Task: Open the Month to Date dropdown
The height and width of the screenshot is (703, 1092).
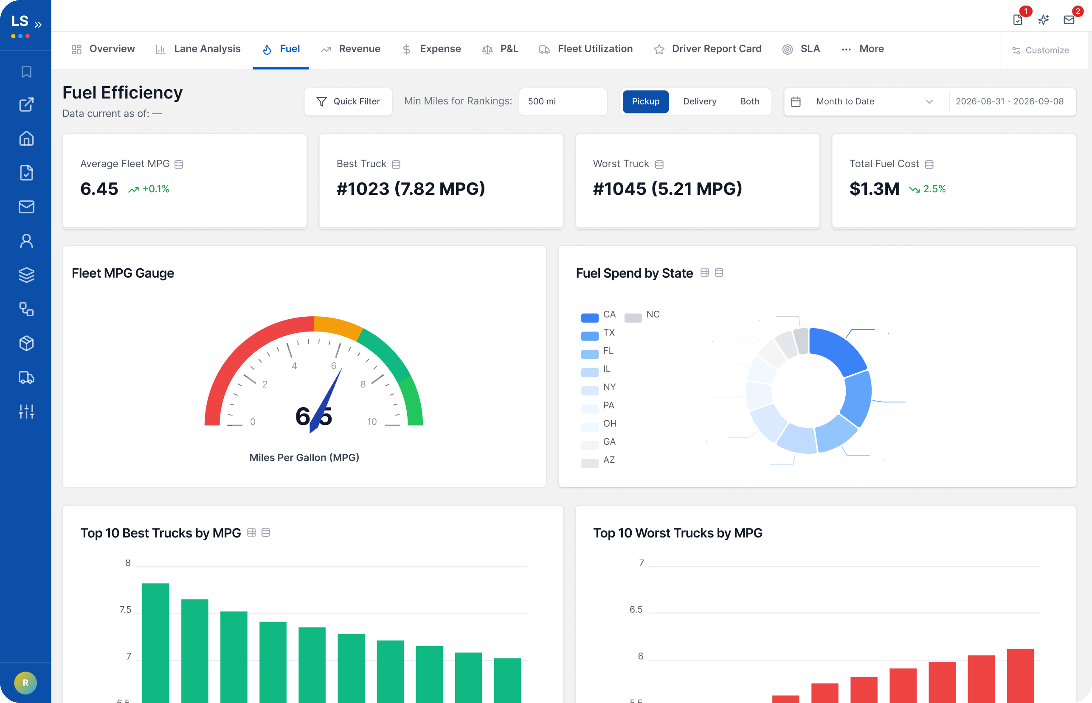Action: (867, 101)
